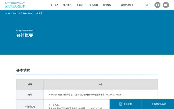Open the アクセスマップ link

click(95, 108)
